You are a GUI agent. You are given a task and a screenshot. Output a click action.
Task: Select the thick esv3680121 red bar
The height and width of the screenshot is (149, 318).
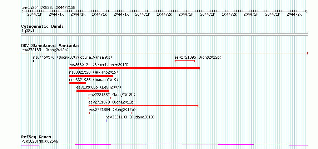pos(134,68)
